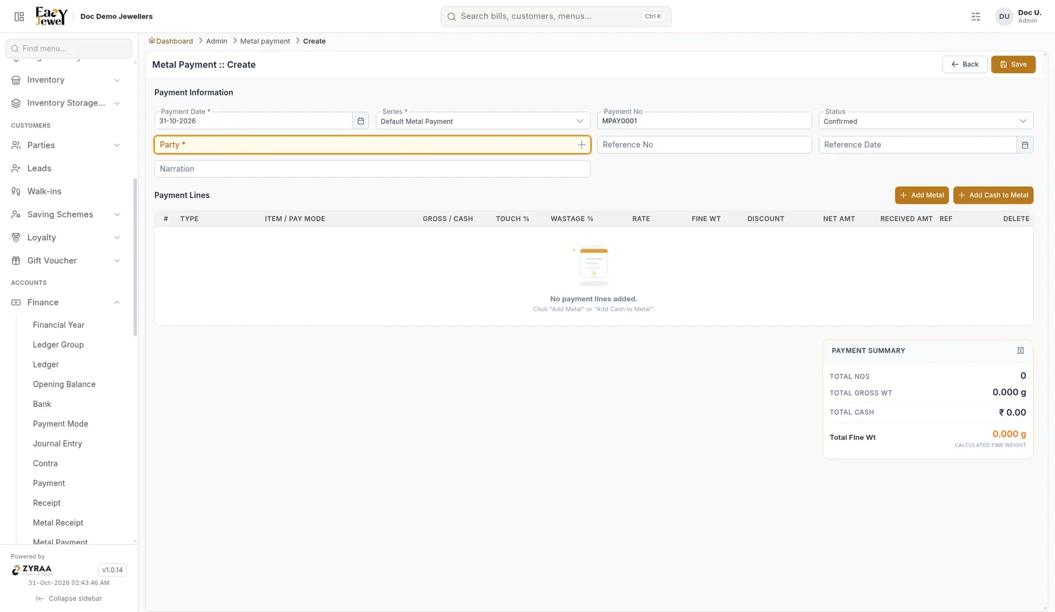1055x612 pixels.
Task: Expand the Inventory chevron
Action: [117, 80]
